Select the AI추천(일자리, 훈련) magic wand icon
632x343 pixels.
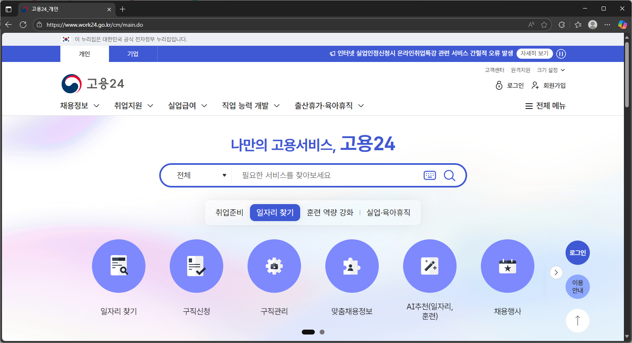(430, 266)
